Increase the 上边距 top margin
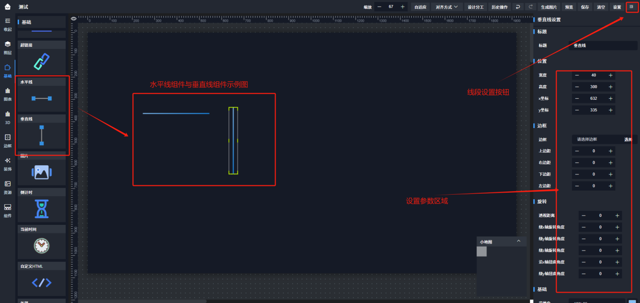The image size is (640, 303). (x=611, y=151)
